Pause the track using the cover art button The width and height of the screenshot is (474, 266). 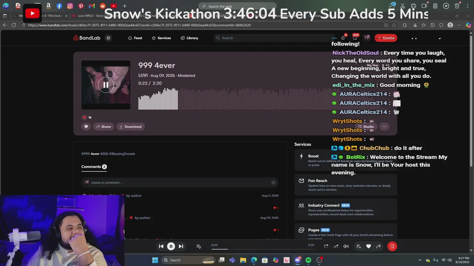pyautogui.click(x=106, y=85)
